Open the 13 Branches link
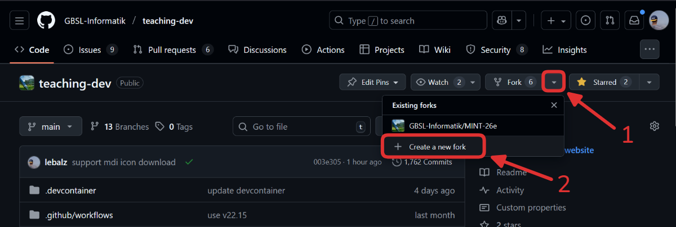 pyautogui.click(x=119, y=126)
